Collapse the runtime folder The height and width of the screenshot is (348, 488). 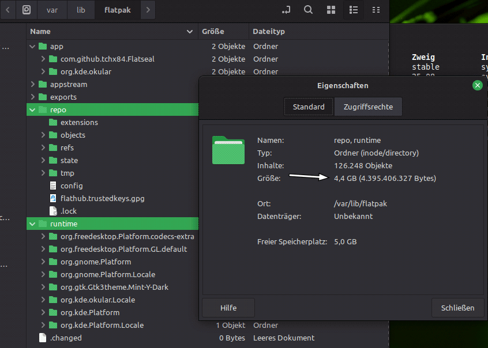coord(32,224)
